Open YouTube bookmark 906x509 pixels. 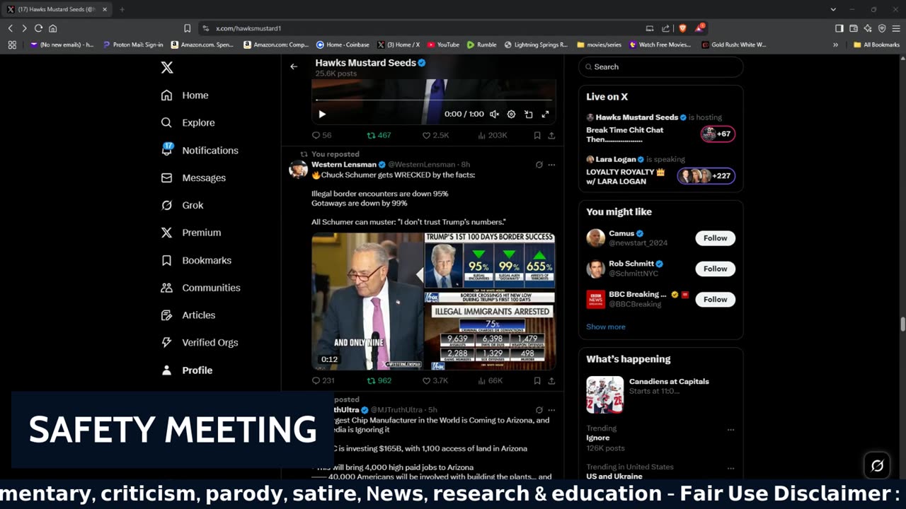click(443, 45)
